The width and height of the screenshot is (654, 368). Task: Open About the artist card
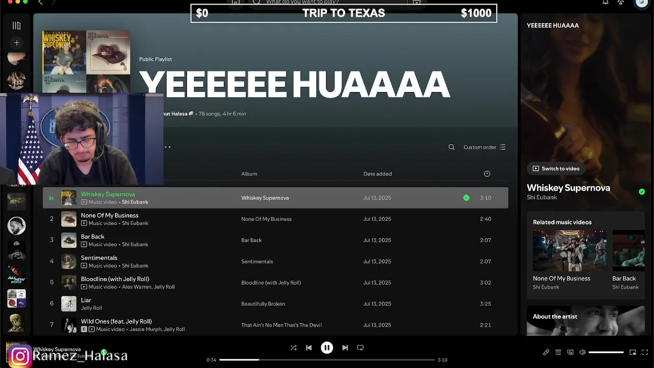click(586, 320)
